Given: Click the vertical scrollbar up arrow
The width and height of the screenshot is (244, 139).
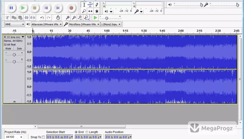Looking at the screenshot, I should pos(240,36).
